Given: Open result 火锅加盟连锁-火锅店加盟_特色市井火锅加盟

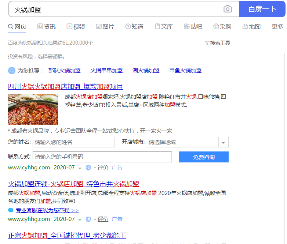Looking at the screenshot, I should pyautogui.click(x=73, y=184).
